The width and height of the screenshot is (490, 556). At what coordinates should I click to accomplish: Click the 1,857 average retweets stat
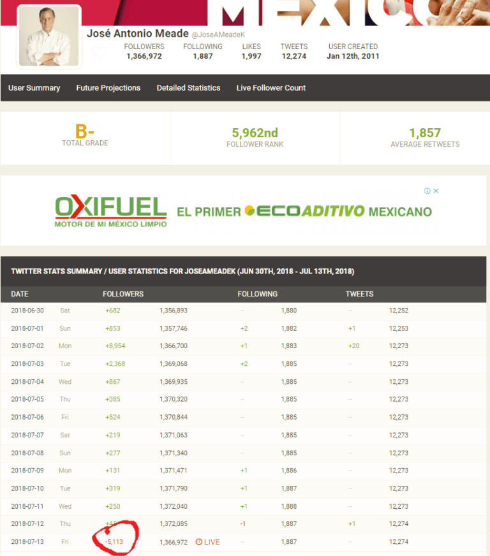click(425, 133)
